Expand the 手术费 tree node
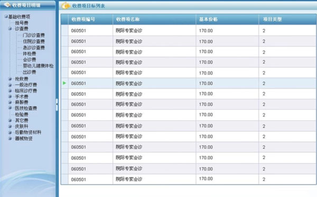The height and width of the screenshot is (197, 317). click(x=10, y=96)
